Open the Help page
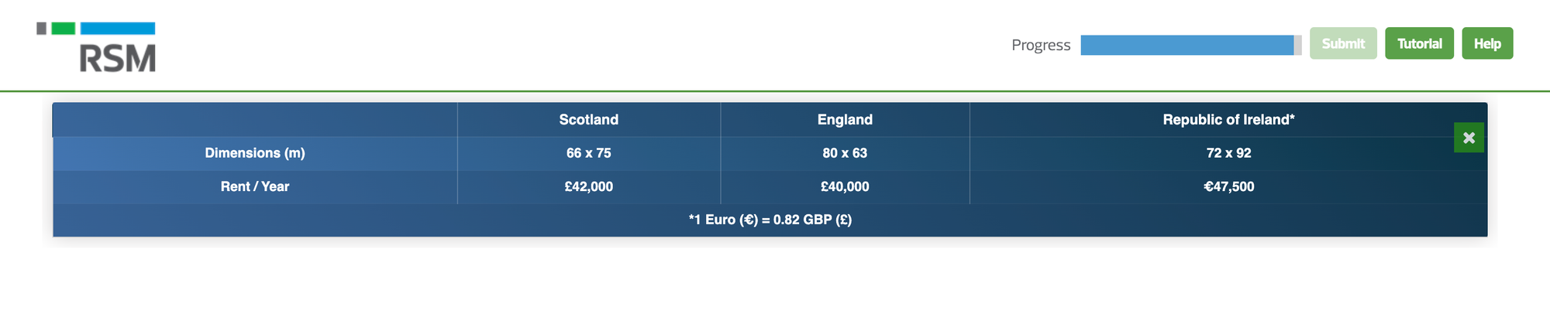 coord(1487,43)
